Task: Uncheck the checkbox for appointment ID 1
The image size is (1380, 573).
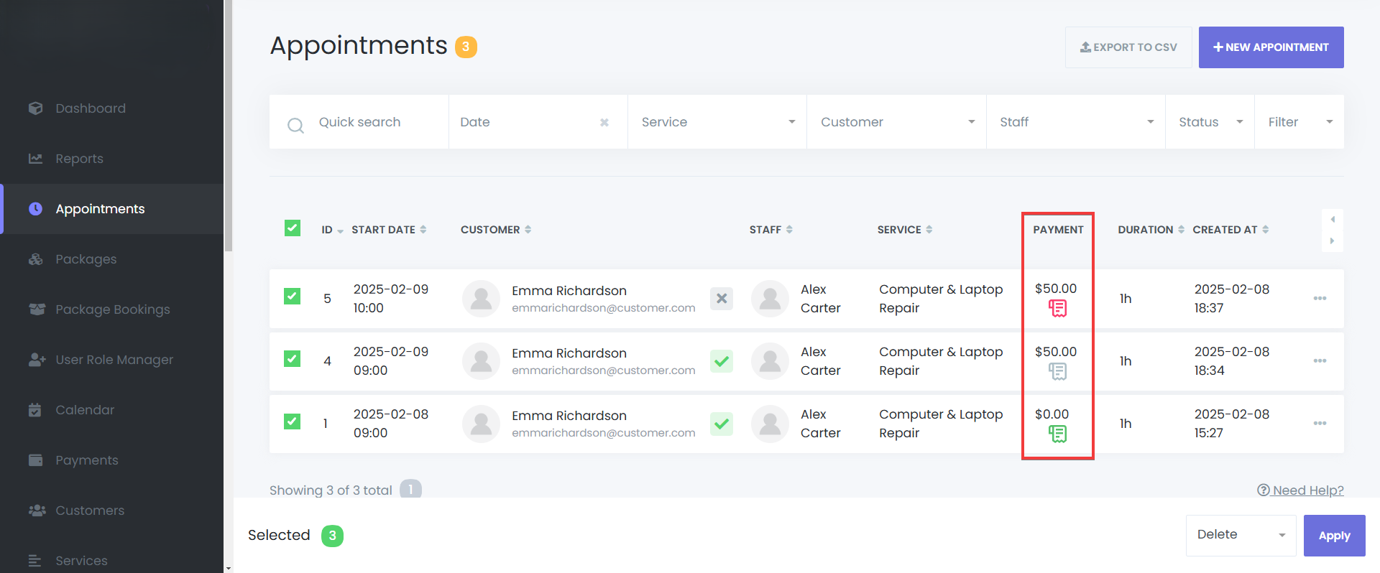Action: (x=293, y=421)
